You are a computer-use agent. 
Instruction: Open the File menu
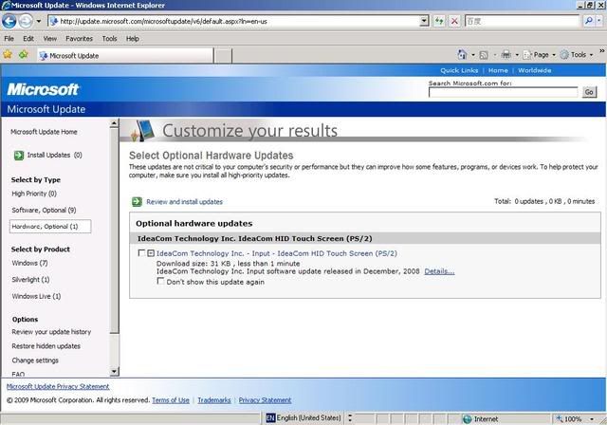[x=9, y=38]
